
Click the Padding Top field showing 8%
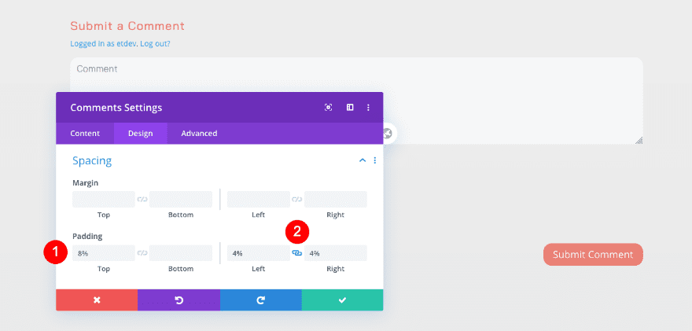pyautogui.click(x=104, y=253)
